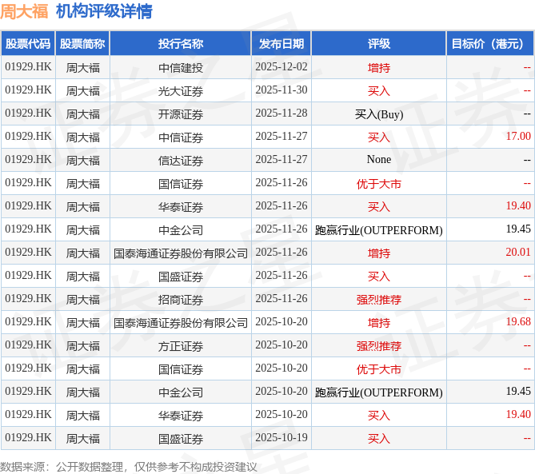Click the orange 周大福 title text
This screenshot has width=535, height=474.
24,12
